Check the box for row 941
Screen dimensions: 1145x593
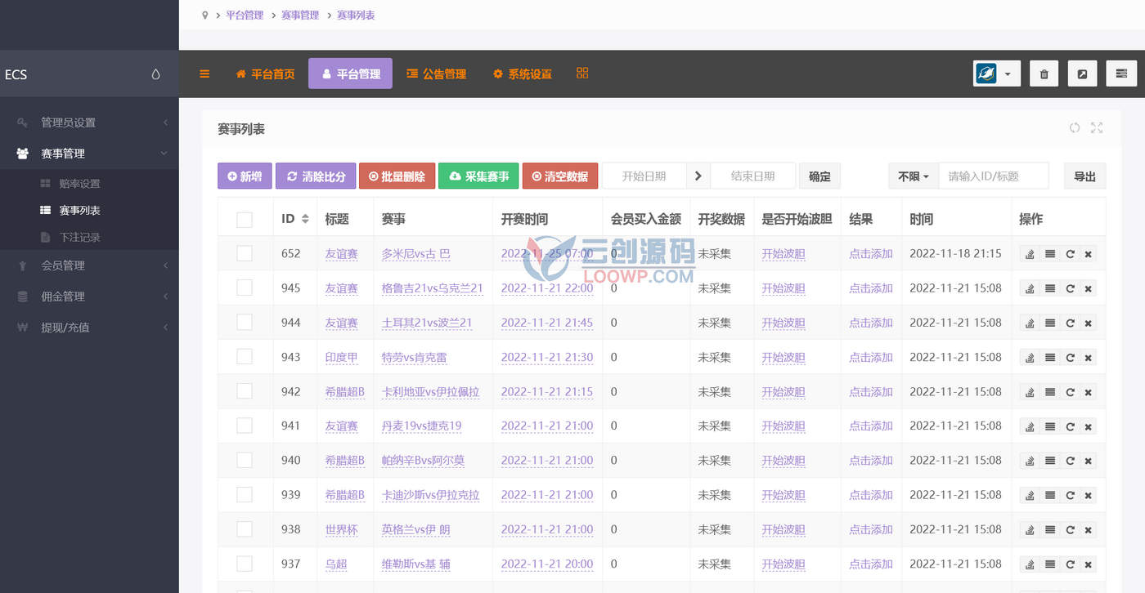tap(245, 425)
